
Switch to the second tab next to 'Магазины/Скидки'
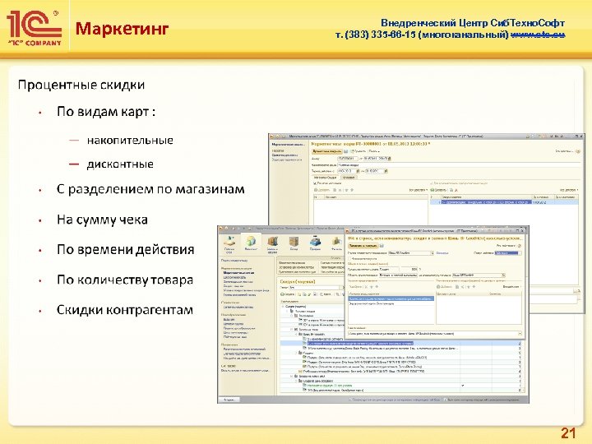[348, 177]
